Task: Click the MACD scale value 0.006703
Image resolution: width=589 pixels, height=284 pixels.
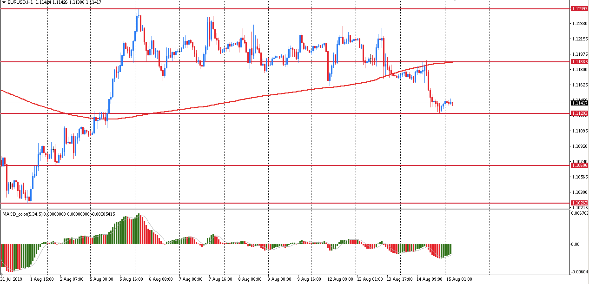Action: click(x=579, y=213)
